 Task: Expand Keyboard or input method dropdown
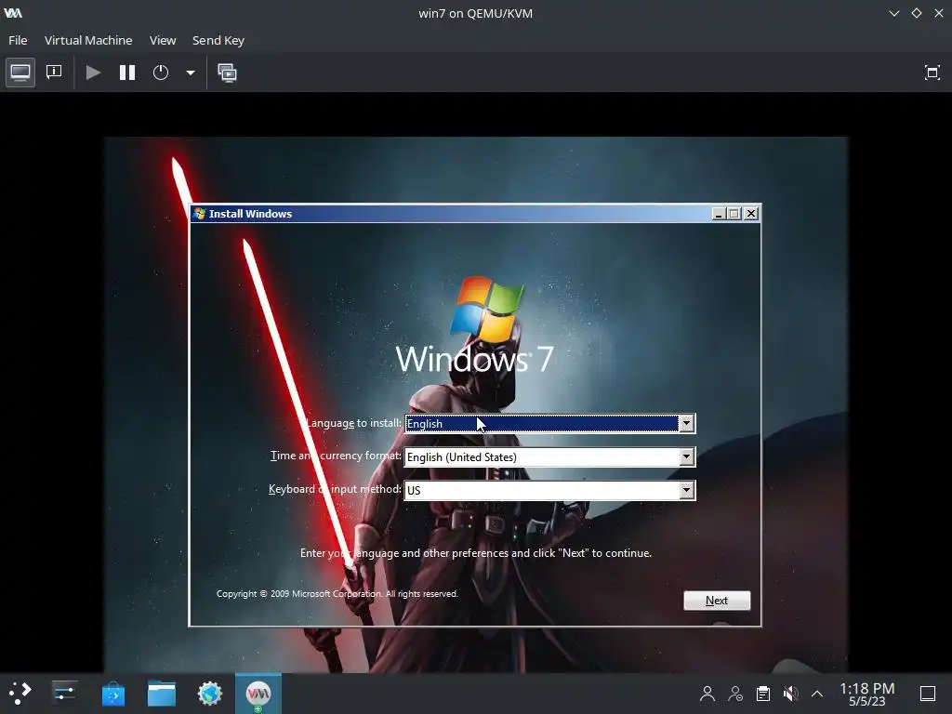(x=686, y=490)
